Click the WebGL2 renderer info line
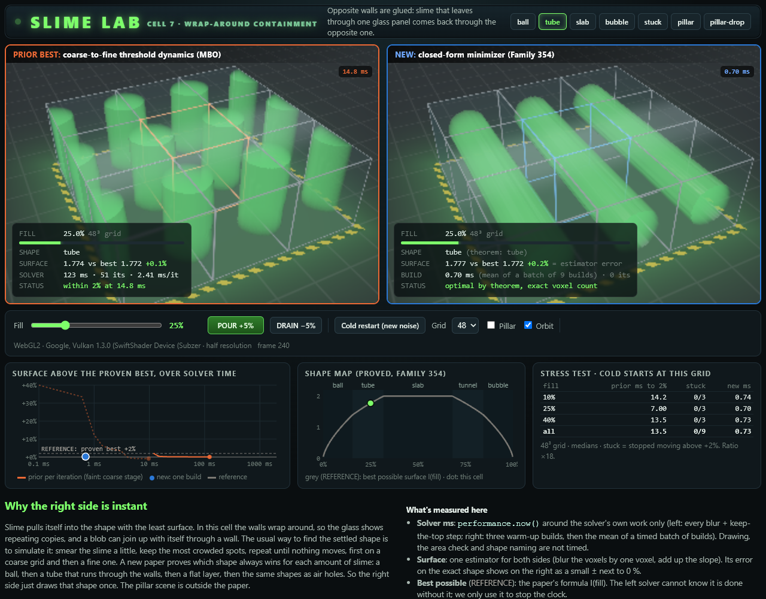The height and width of the screenshot is (599, 766). pyautogui.click(x=152, y=345)
